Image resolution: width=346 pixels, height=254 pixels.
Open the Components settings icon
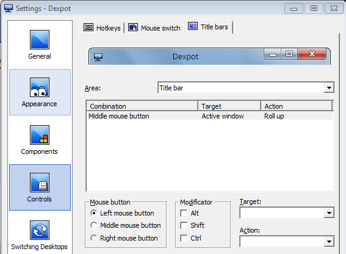coord(40,135)
